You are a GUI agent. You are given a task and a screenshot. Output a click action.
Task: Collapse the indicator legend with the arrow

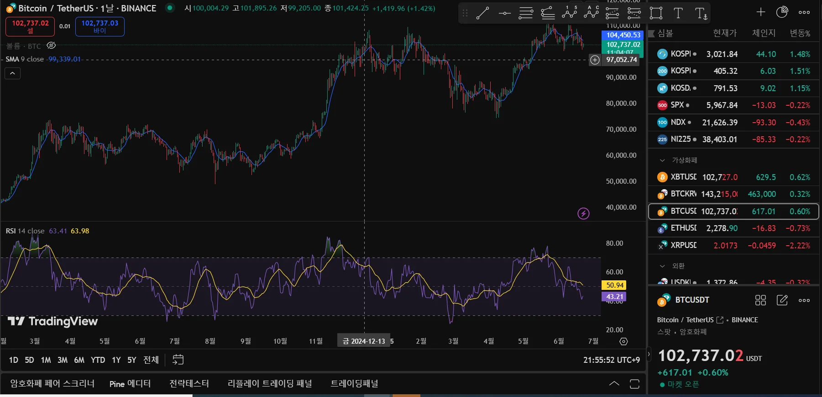tap(12, 73)
